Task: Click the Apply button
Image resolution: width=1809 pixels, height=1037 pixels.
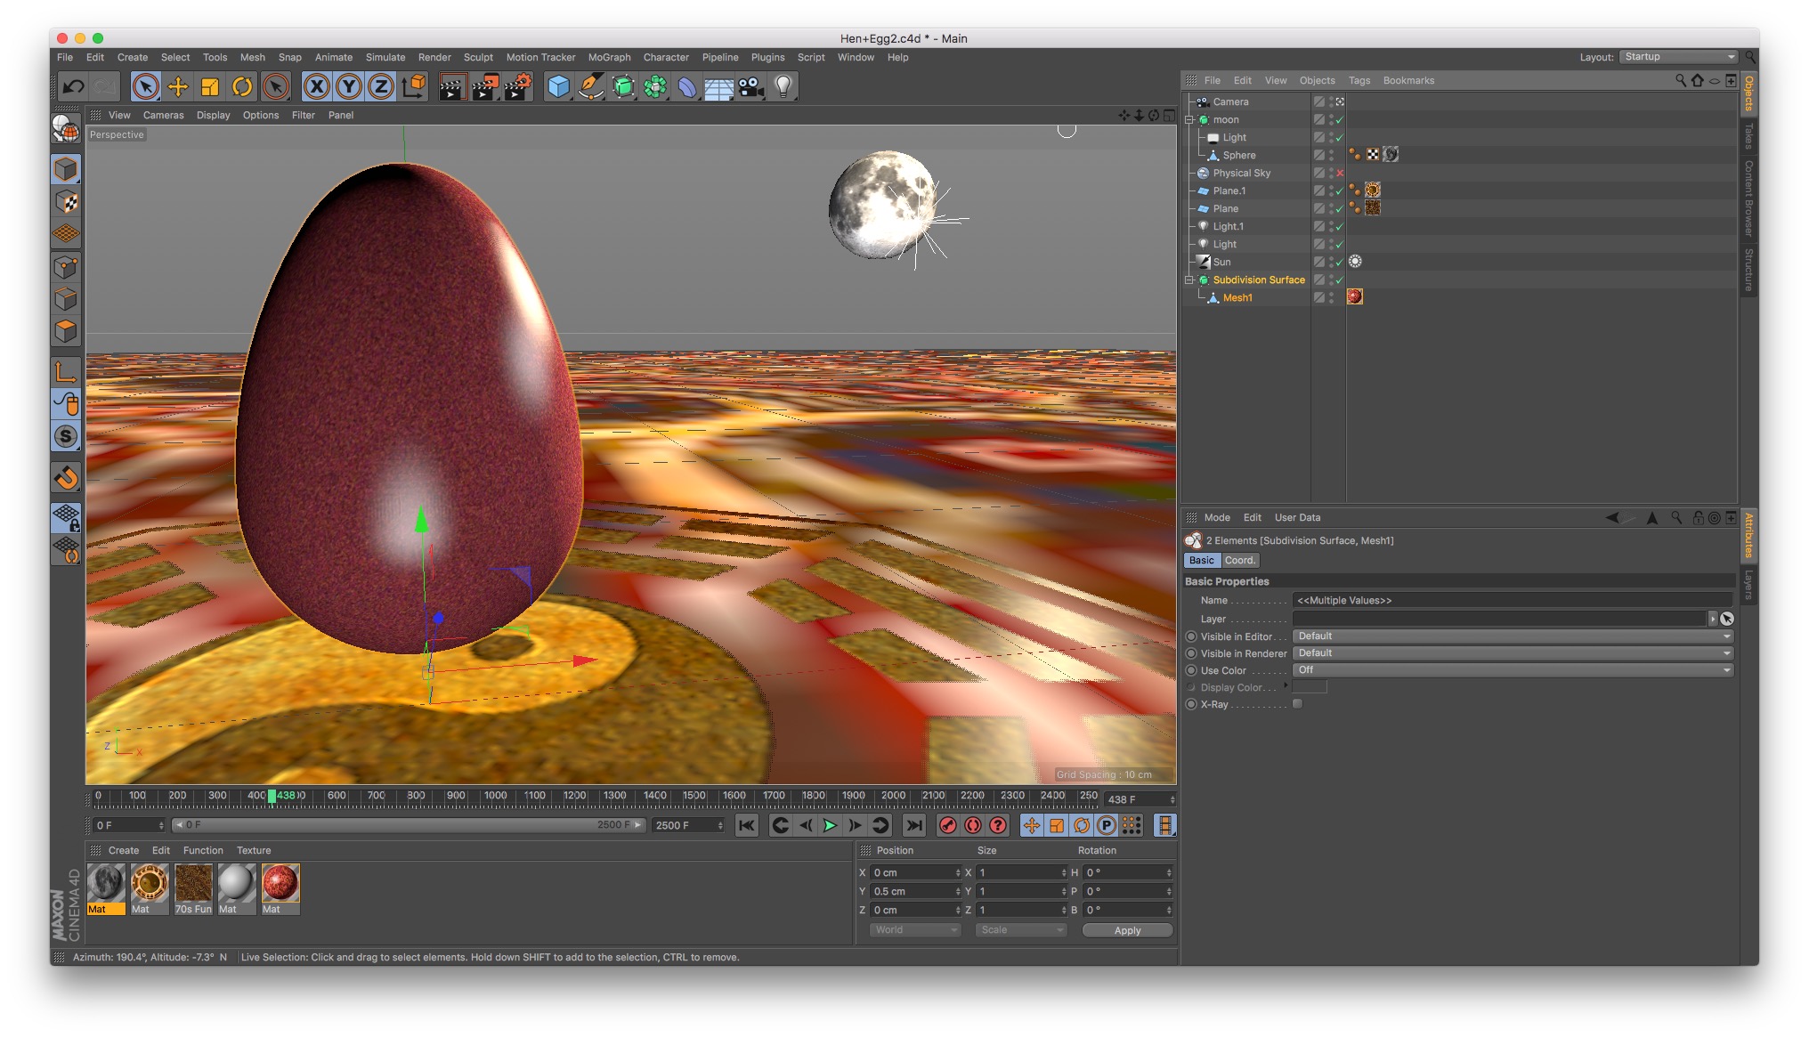Action: tap(1127, 930)
